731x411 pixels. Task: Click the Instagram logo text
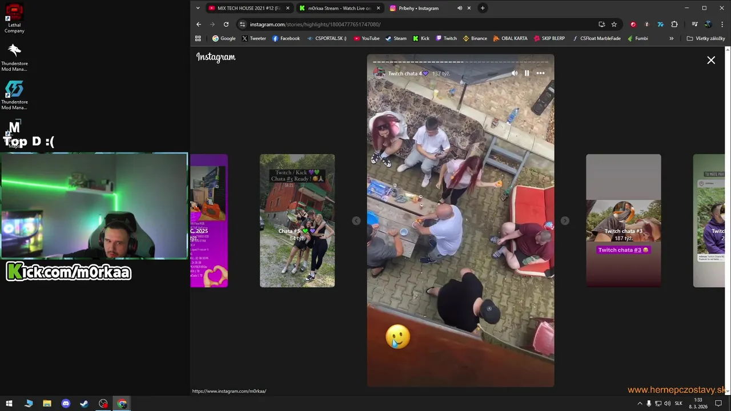pos(216,57)
